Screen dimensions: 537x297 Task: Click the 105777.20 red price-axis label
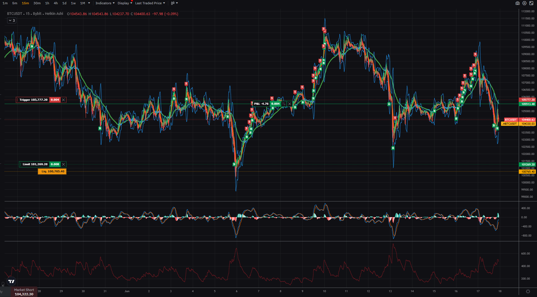pyautogui.click(x=527, y=100)
